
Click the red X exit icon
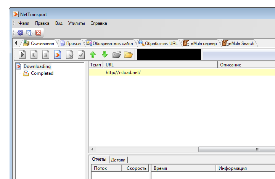click(39, 33)
